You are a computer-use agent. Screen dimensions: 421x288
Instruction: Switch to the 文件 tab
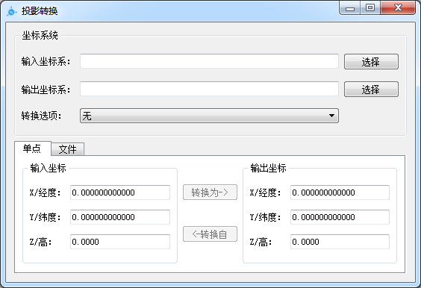click(68, 149)
